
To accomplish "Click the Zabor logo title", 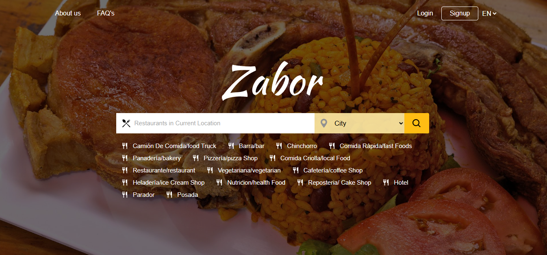I will [x=273, y=81].
